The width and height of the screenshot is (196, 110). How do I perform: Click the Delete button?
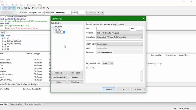(x=59, y=82)
